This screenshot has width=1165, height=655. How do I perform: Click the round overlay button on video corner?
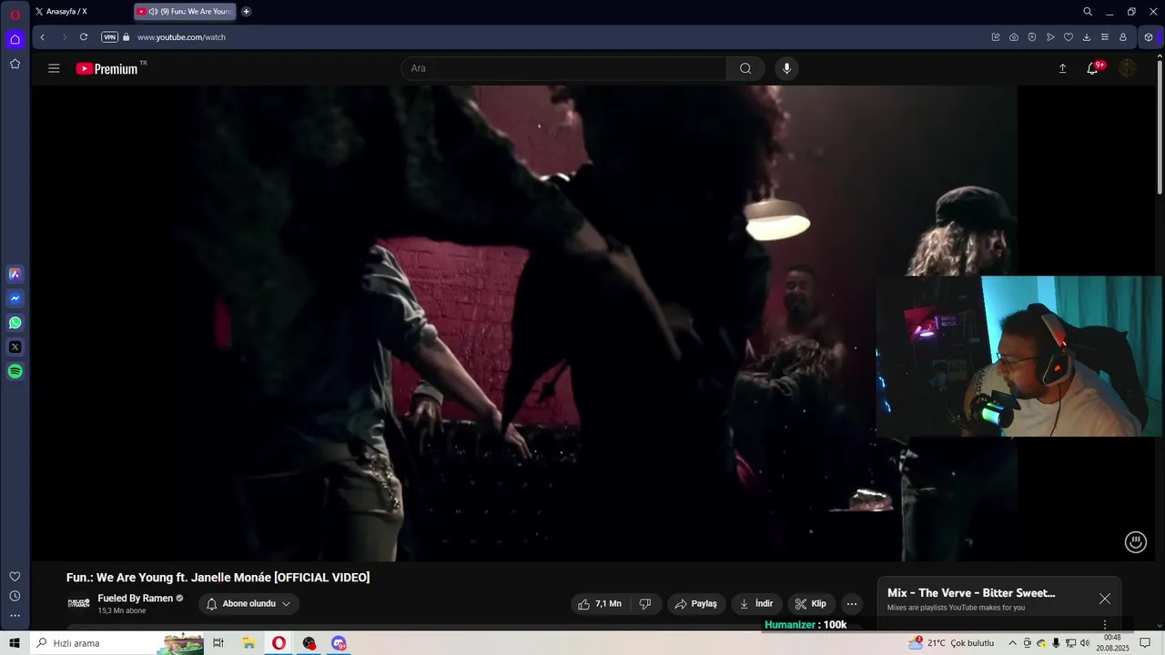click(x=1135, y=542)
